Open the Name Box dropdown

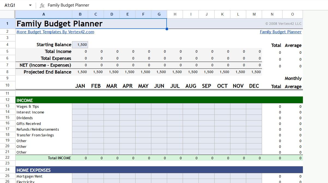(30, 5)
